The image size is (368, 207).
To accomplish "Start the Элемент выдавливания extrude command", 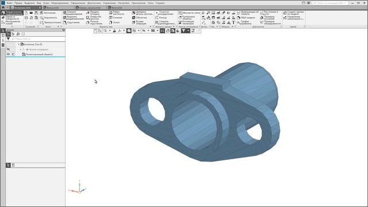I will pyautogui.click(x=73, y=13).
